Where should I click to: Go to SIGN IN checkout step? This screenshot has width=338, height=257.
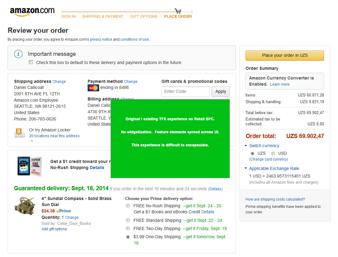pos(69,16)
